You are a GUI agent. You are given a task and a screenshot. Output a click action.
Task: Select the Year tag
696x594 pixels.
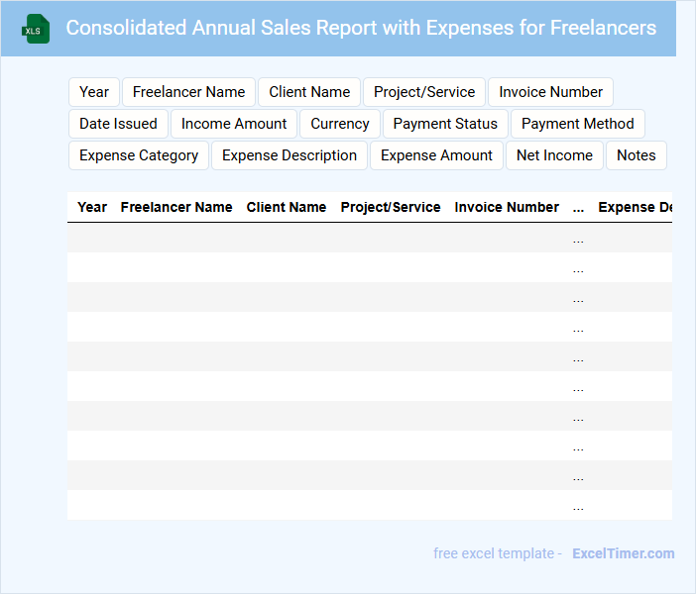pyautogui.click(x=94, y=92)
